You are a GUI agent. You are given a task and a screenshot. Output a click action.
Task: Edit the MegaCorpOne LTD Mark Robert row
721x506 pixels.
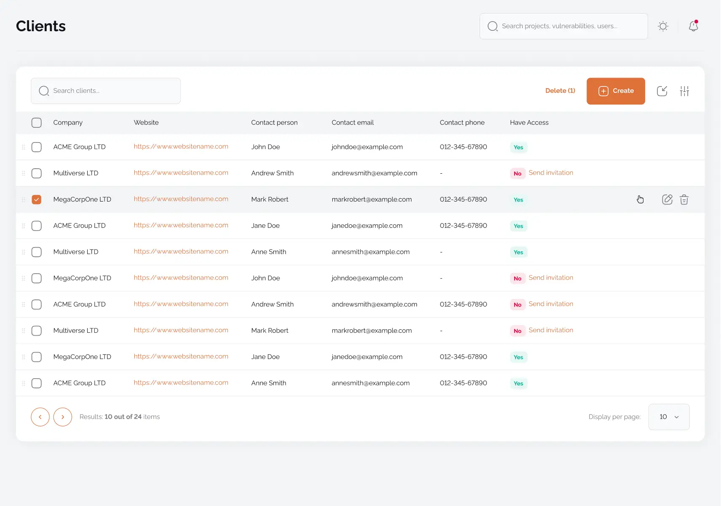coord(667,199)
